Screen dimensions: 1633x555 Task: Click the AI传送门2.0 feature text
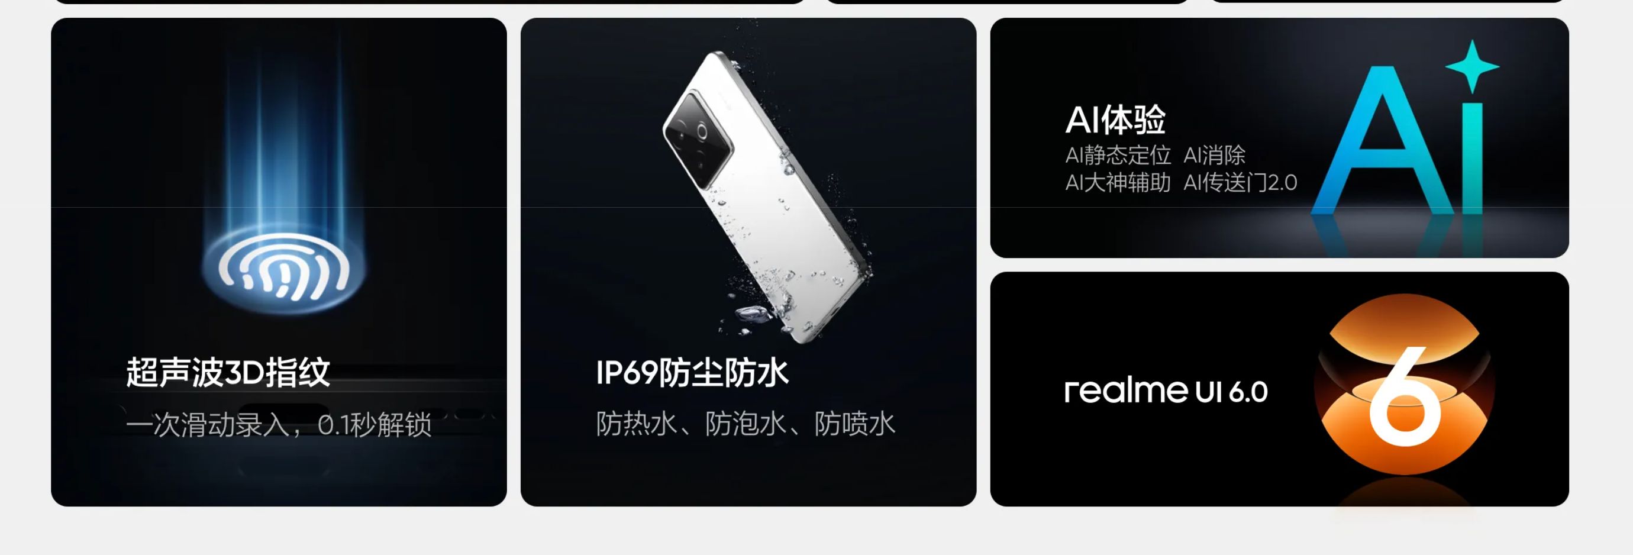1240,183
